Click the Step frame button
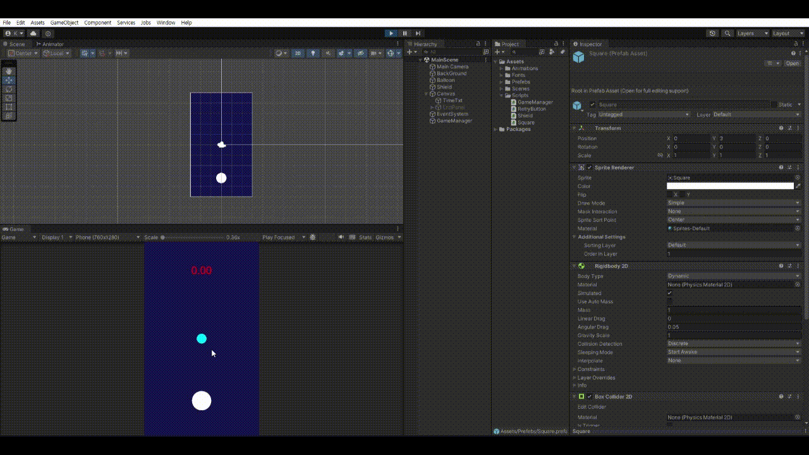The width and height of the screenshot is (809, 455). click(418, 33)
